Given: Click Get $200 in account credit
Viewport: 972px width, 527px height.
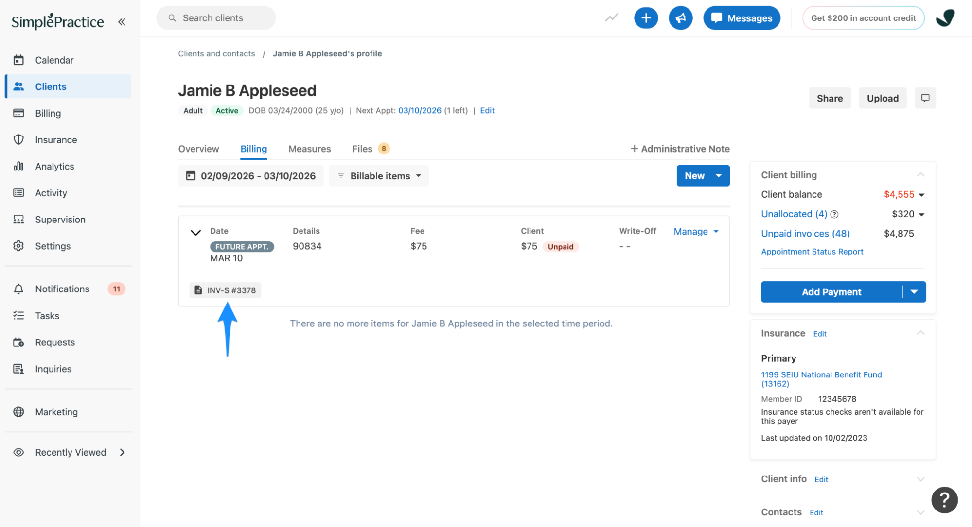Looking at the screenshot, I should click(863, 18).
